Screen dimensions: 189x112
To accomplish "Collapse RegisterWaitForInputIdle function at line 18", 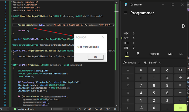I will pyautogui.click(x=11, y=51).
